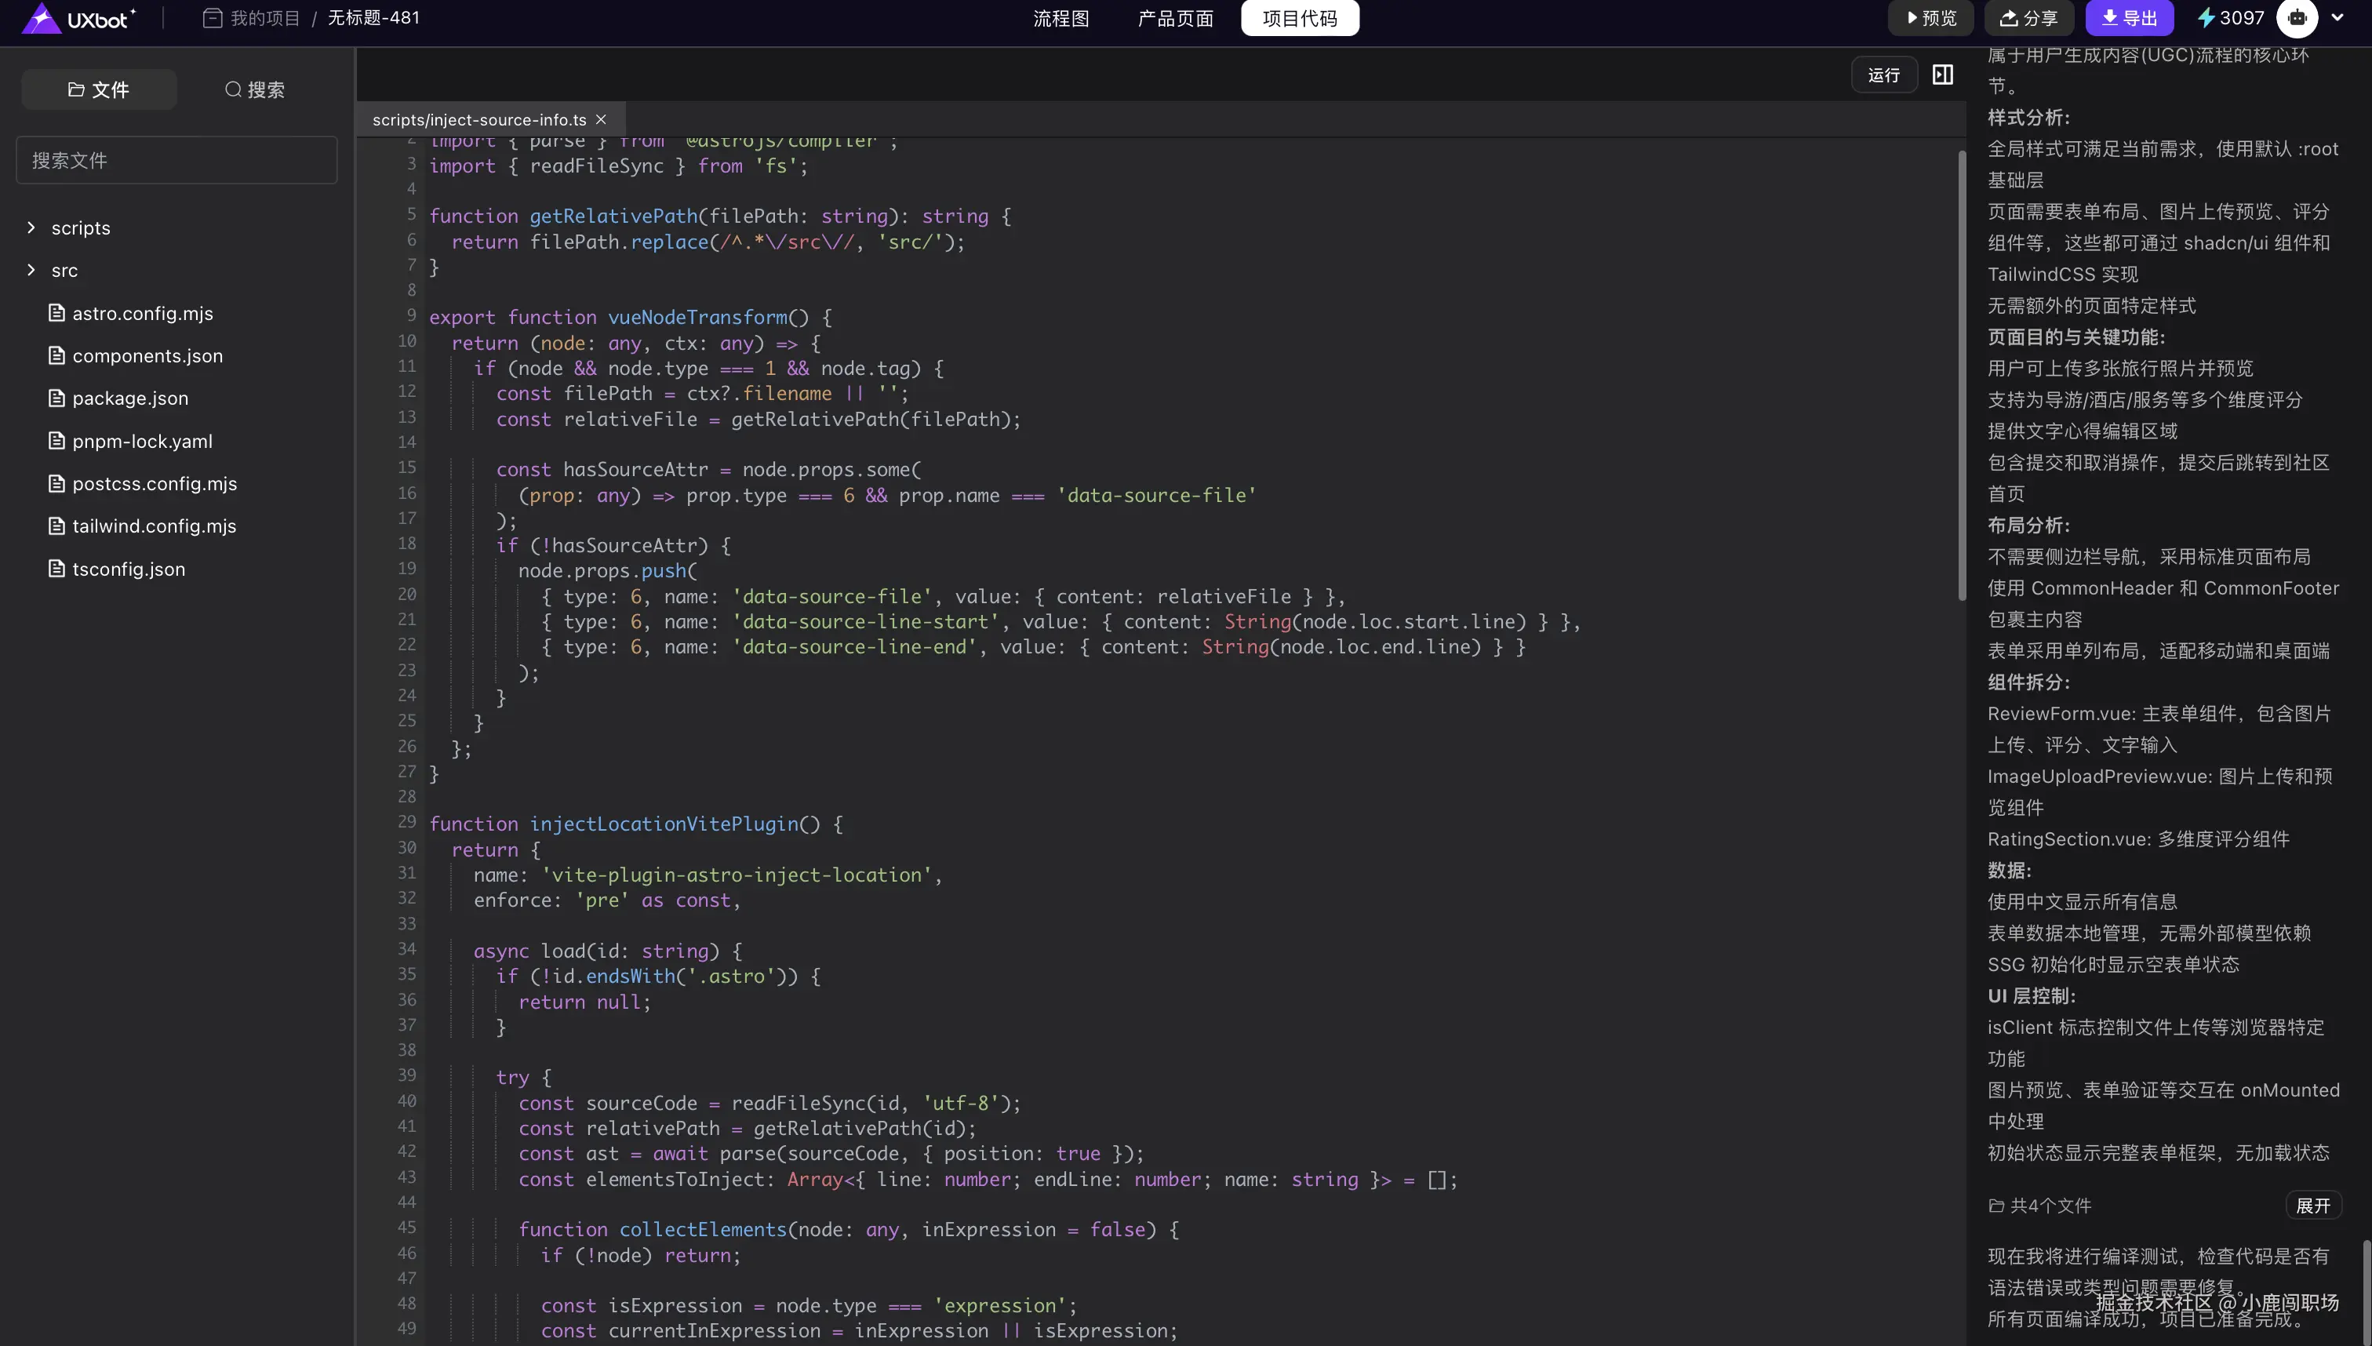Screen dimensions: 2372x1346
Task: Click the UXbot logo icon
Action: click(x=42, y=19)
